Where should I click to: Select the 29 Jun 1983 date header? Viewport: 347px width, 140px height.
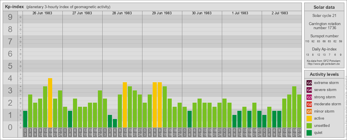[162, 13]
